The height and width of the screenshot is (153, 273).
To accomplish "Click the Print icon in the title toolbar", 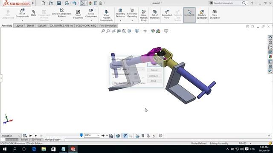I will click(x=67, y=3).
